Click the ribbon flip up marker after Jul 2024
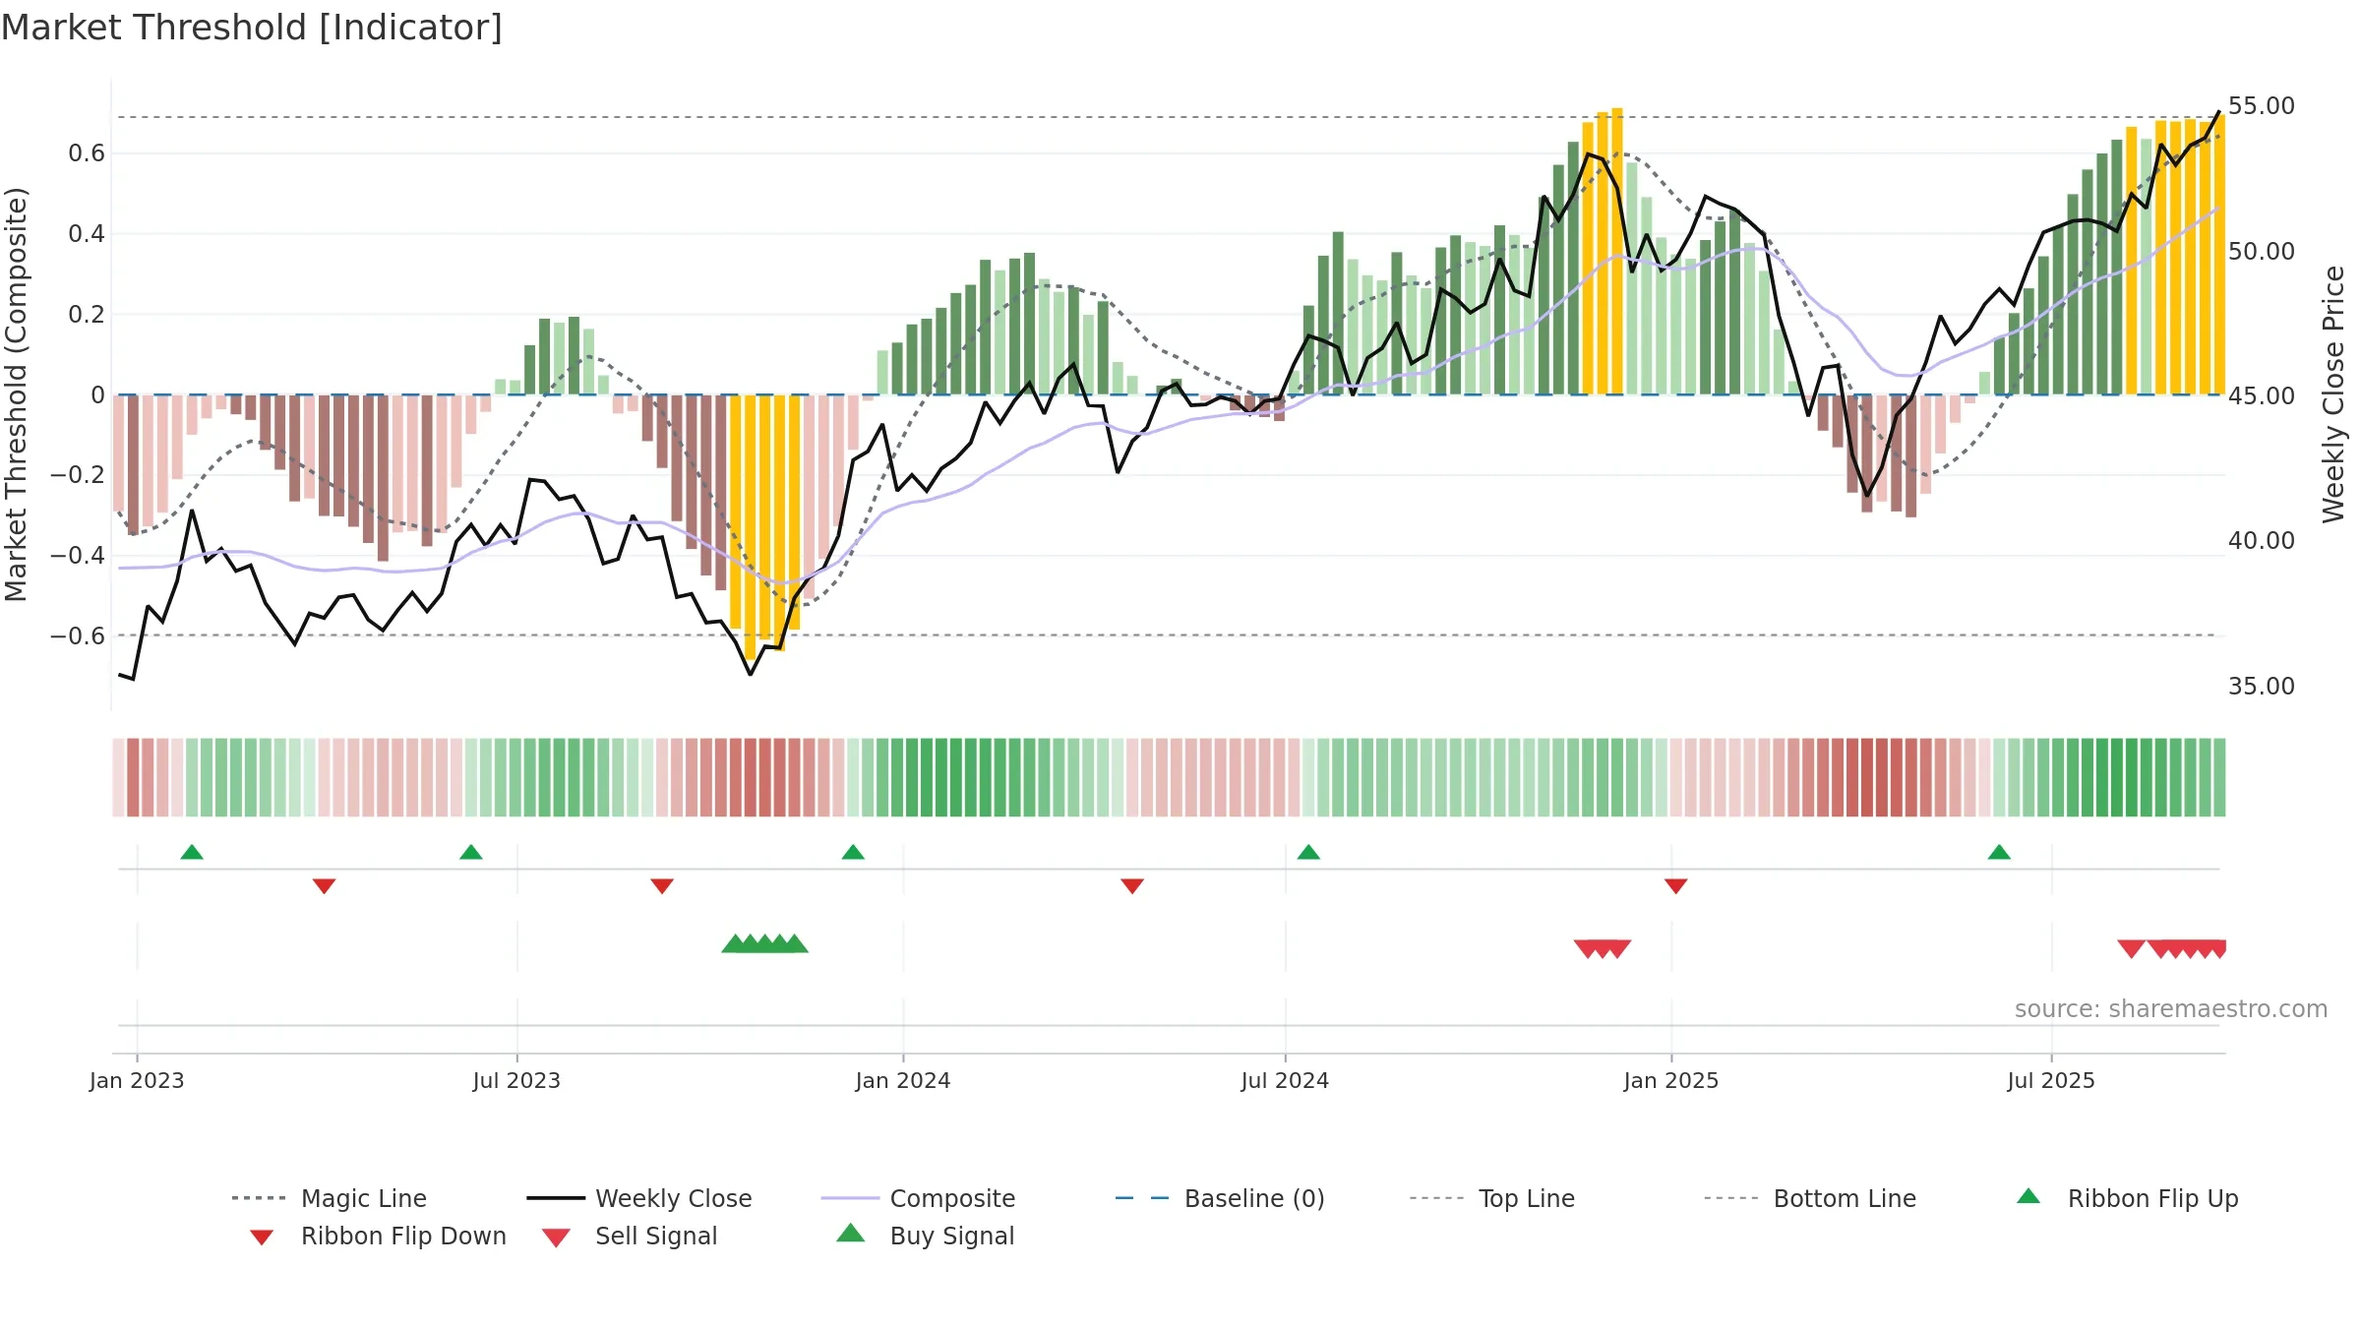 point(1308,852)
